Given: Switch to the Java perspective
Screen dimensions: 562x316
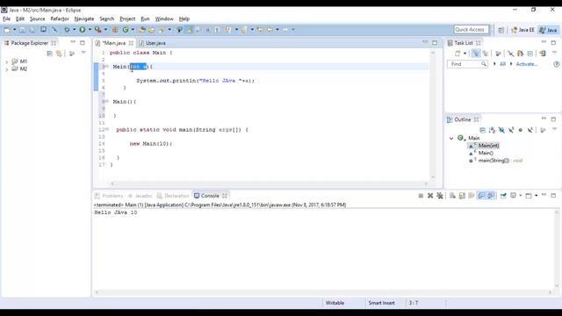Looking at the screenshot, I should click(549, 30).
